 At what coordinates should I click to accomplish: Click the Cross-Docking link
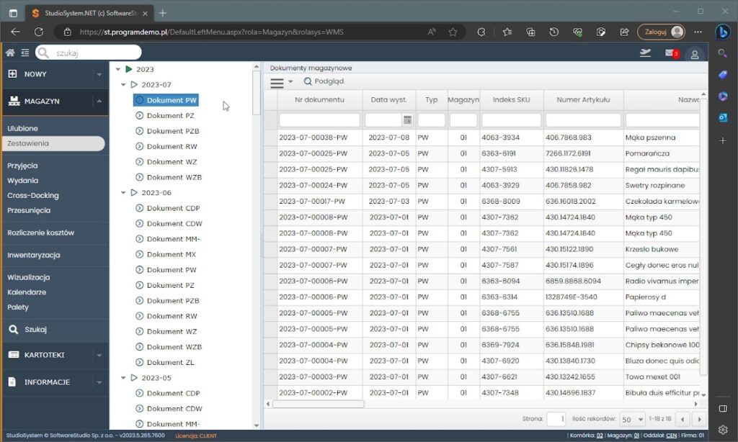pyautogui.click(x=33, y=196)
